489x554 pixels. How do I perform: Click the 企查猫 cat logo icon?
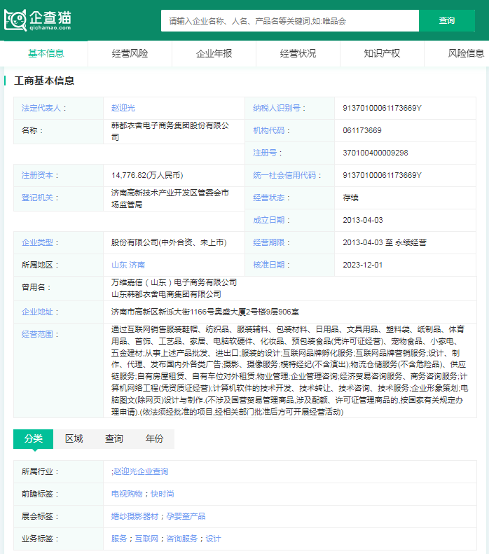click(x=15, y=20)
